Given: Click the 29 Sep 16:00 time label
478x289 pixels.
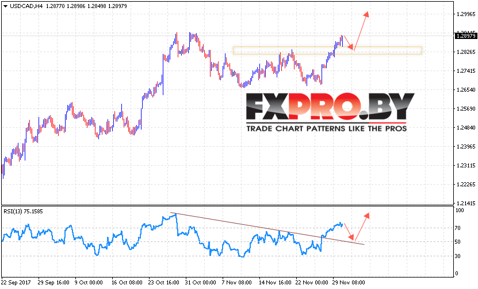Looking at the screenshot, I should click(x=53, y=283).
